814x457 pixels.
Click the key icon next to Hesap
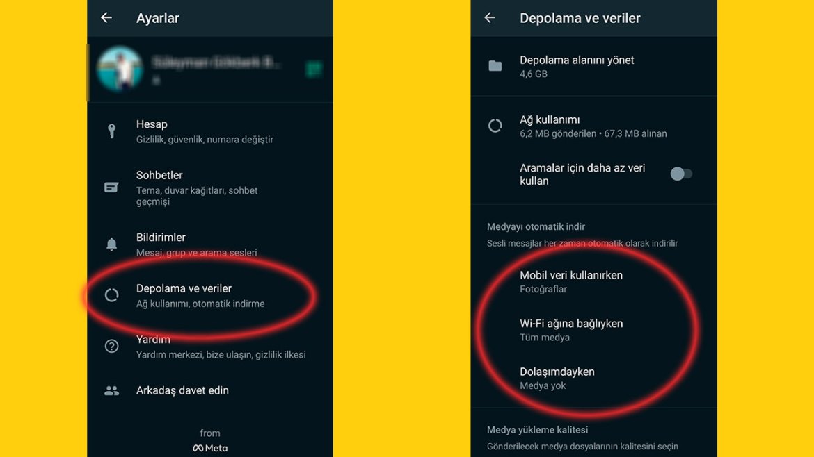(111, 131)
